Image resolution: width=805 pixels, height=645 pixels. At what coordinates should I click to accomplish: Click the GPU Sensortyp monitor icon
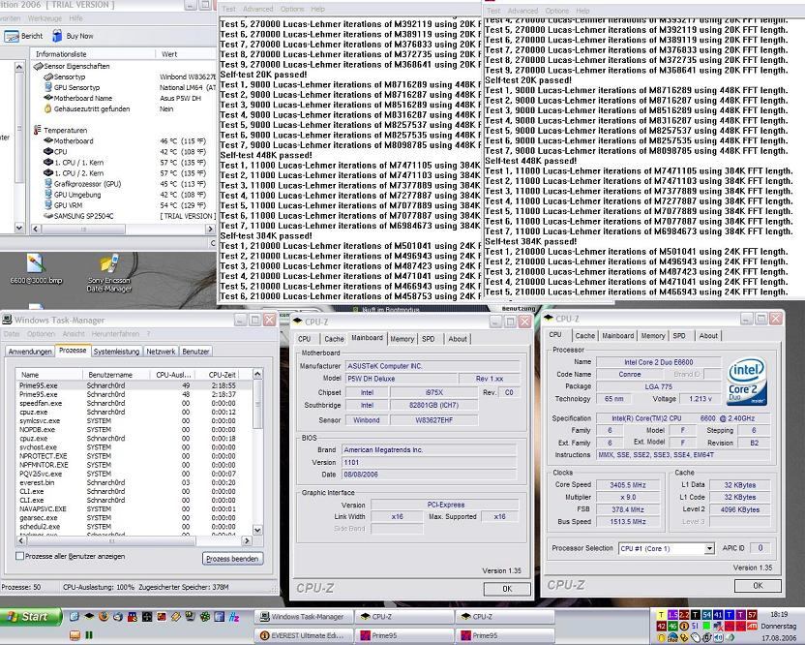click(48, 87)
